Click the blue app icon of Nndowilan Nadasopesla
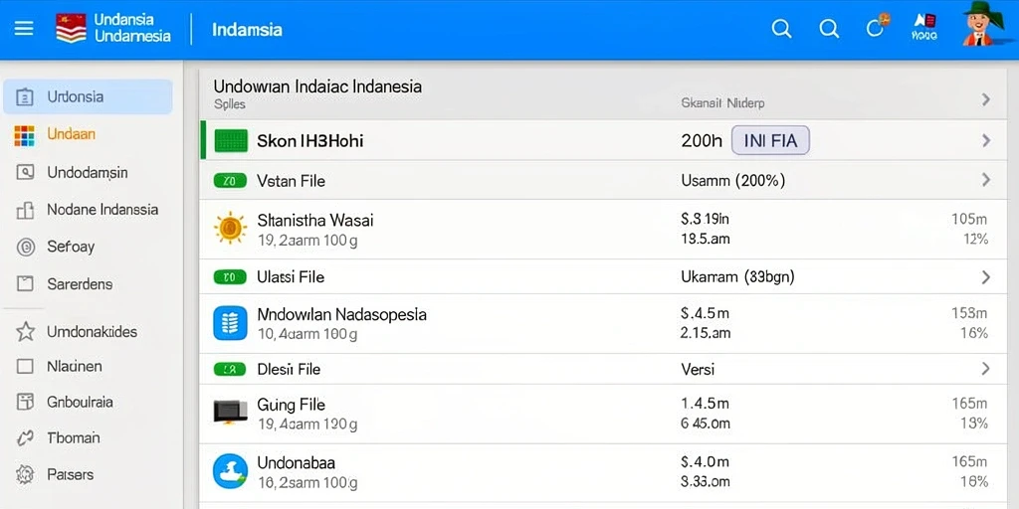This screenshot has width=1019, height=509. (230, 323)
